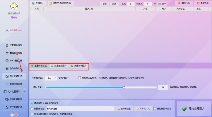Click 添加图片 to add images
The image size is (212, 117).
click(x=38, y=3)
